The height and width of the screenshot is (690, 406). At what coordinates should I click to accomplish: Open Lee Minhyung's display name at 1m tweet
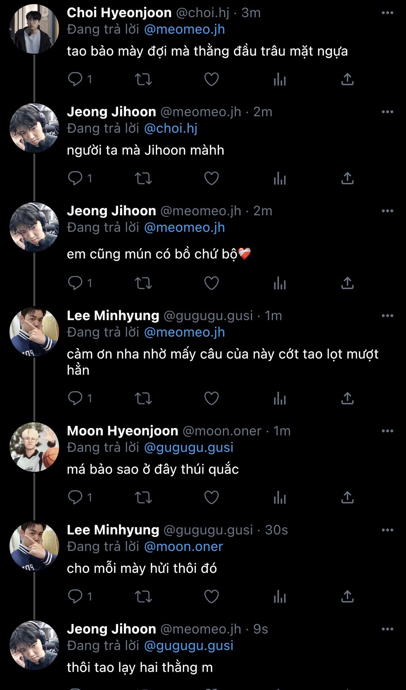click(x=113, y=316)
